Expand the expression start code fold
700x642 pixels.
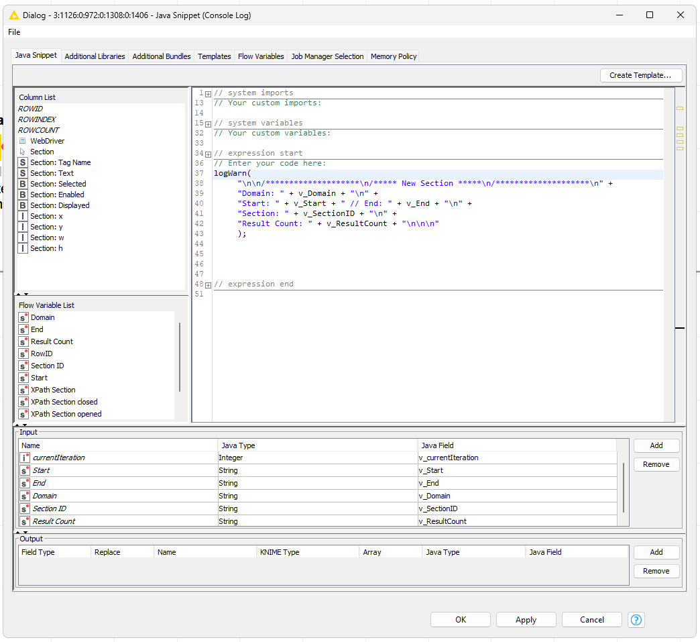tap(208, 154)
